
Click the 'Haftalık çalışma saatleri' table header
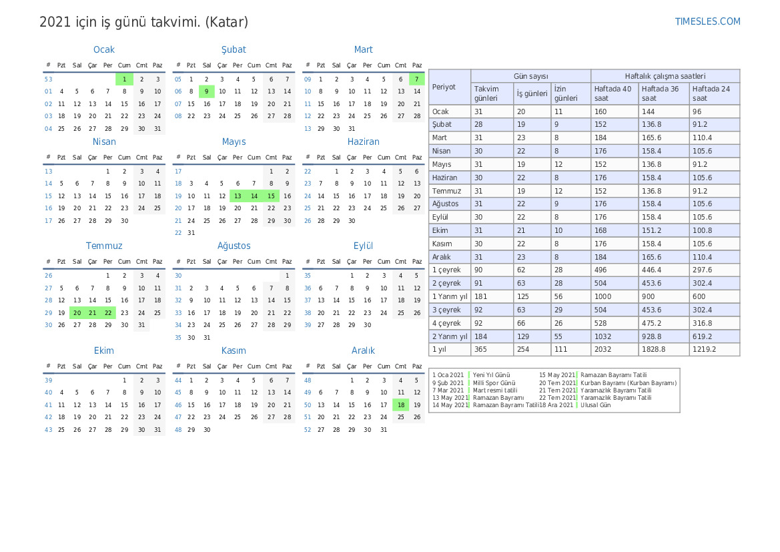click(x=665, y=76)
